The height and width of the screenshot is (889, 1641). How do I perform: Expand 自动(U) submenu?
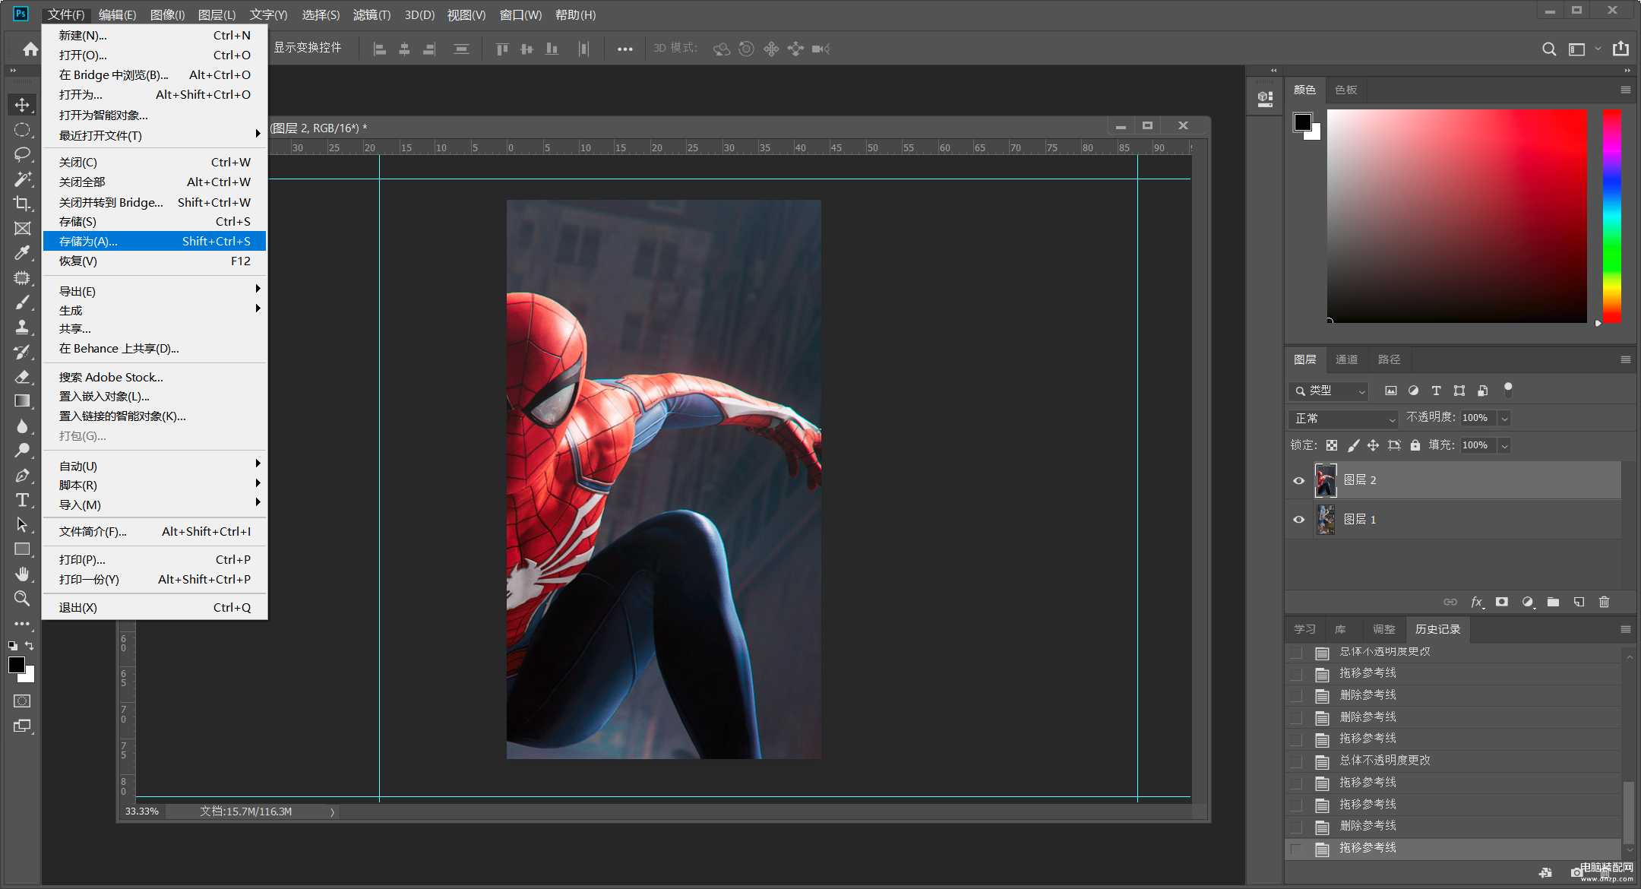155,466
